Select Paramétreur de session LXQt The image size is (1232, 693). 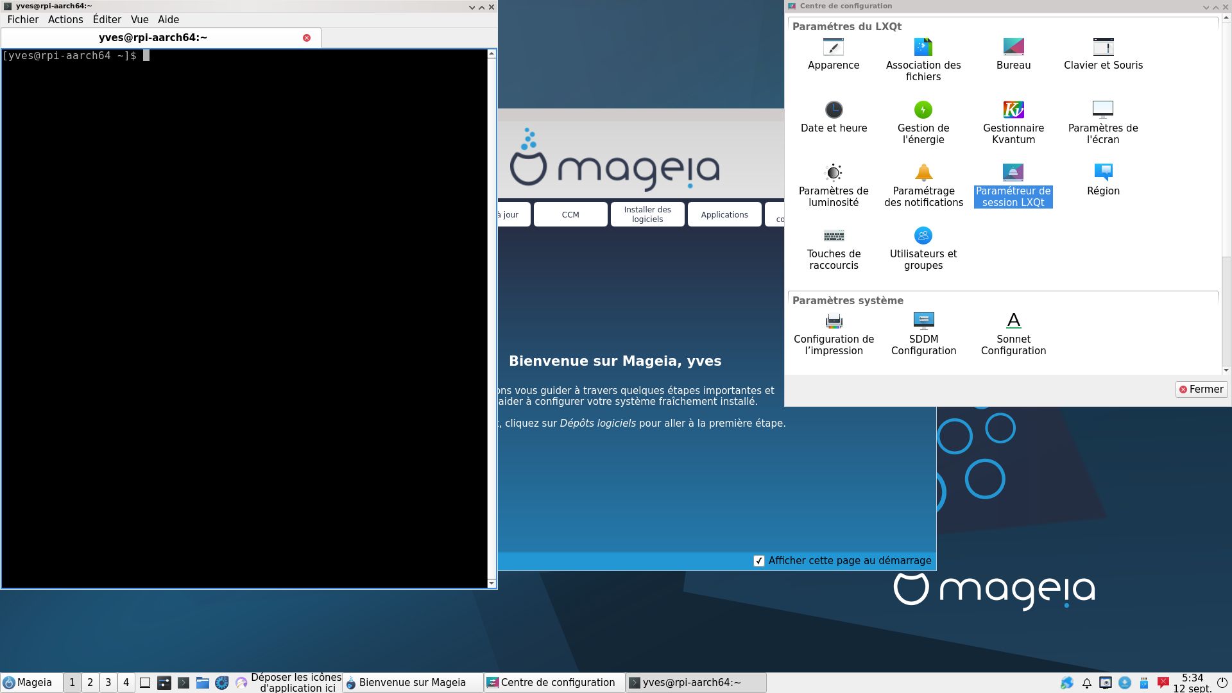pyautogui.click(x=1013, y=185)
